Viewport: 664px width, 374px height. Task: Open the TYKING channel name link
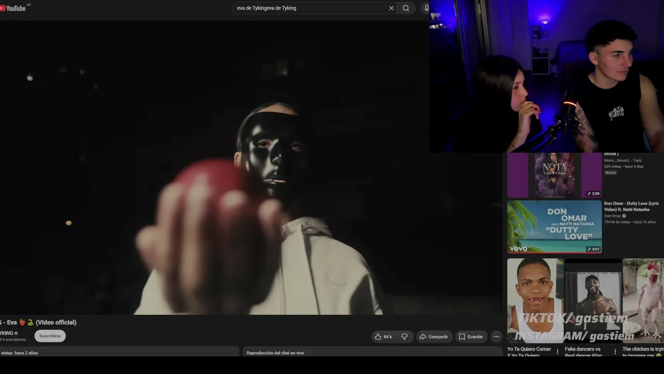(7, 333)
